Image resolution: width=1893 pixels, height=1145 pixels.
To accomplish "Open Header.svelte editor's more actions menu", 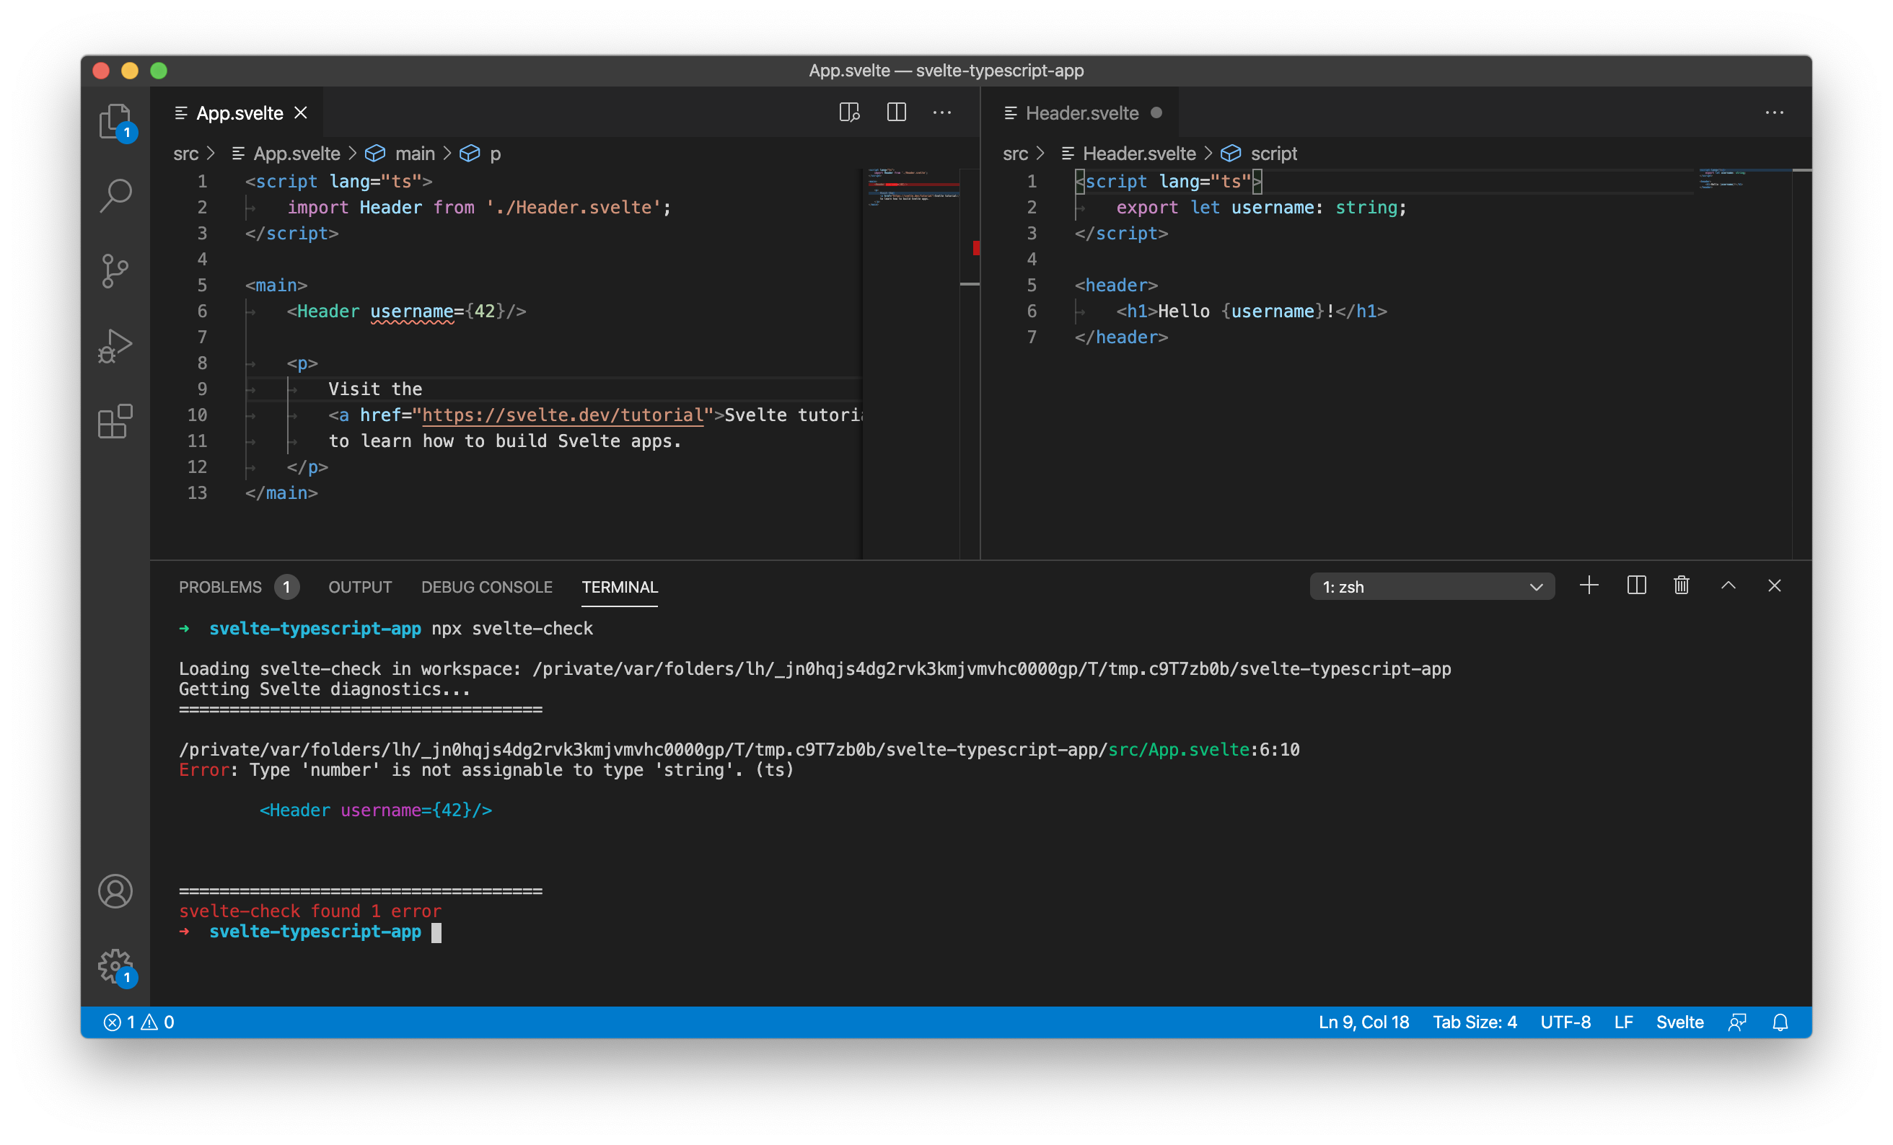I will (1775, 112).
